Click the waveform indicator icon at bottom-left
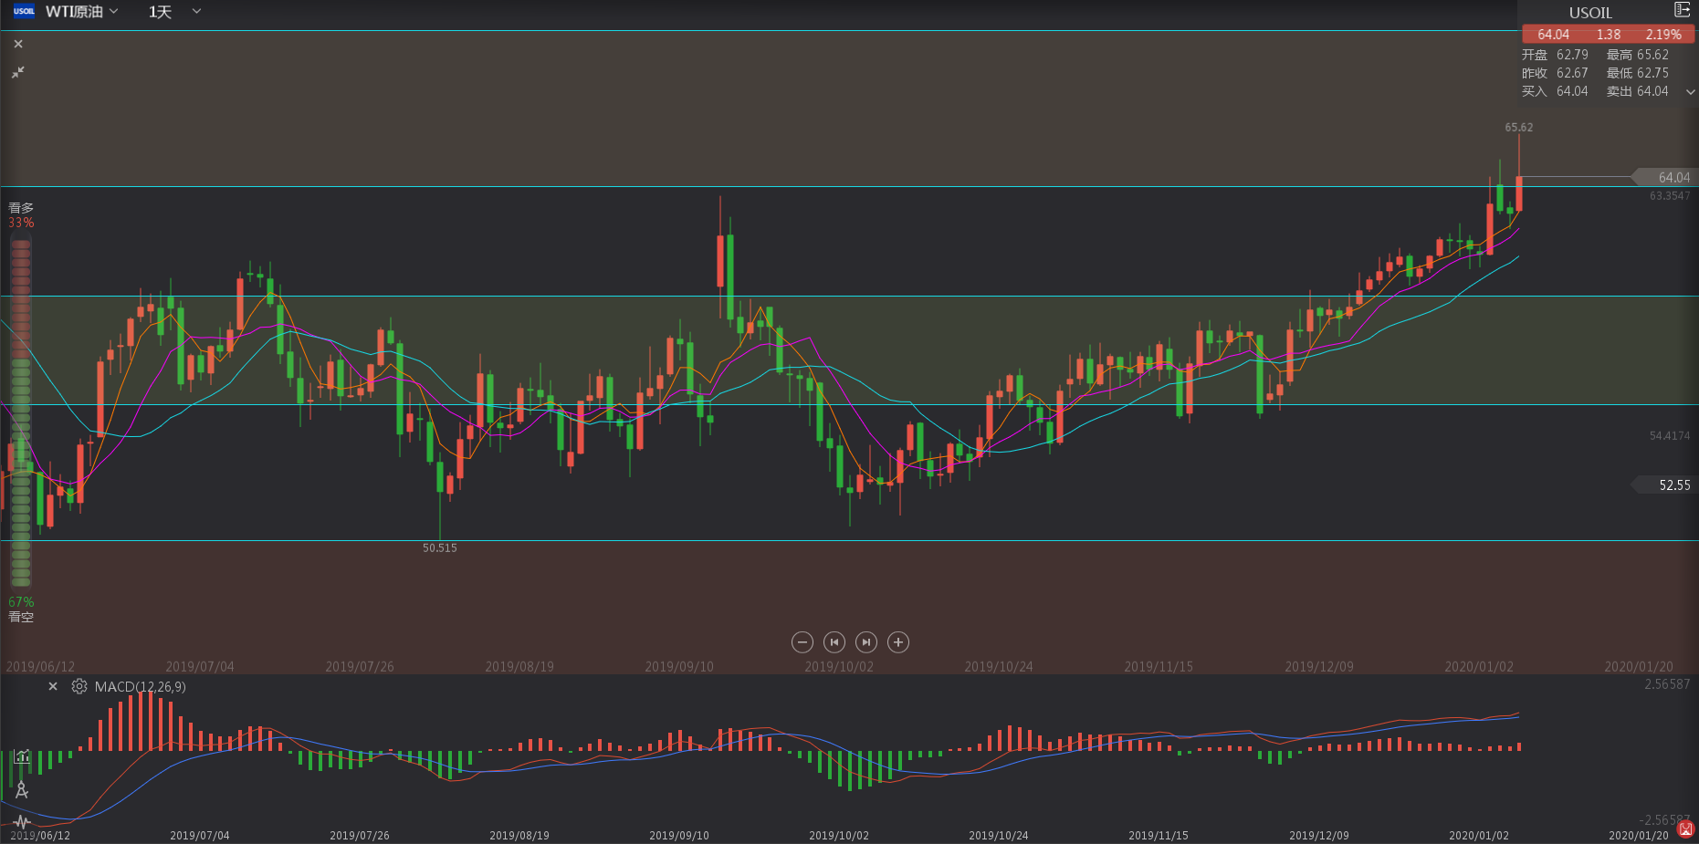This screenshot has width=1699, height=844. [22, 822]
